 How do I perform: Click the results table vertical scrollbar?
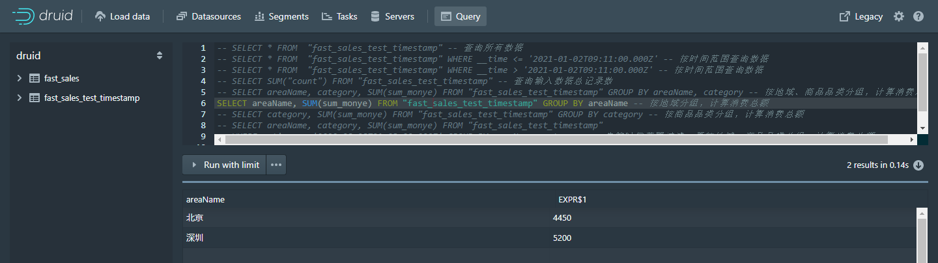pyautogui.click(x=922, y=241)
